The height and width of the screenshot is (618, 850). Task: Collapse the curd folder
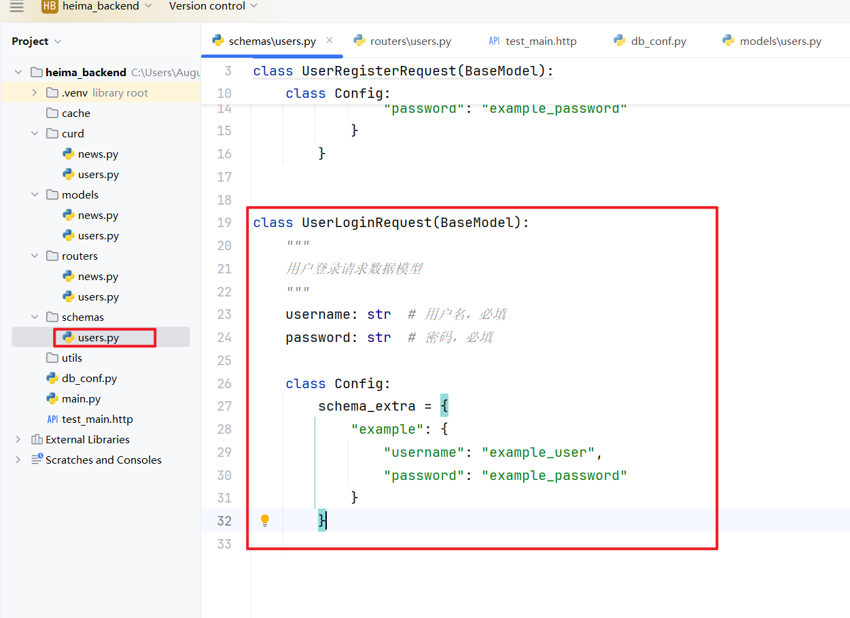pyautogui.click(x=35, y=134)
